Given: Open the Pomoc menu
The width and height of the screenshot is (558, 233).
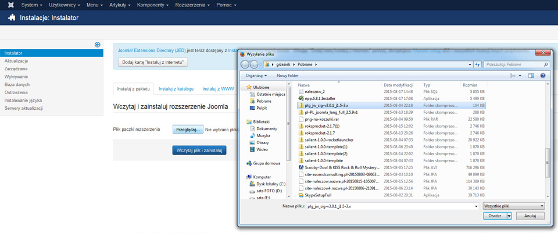Looking at the screenshot, I should (226, 5).
